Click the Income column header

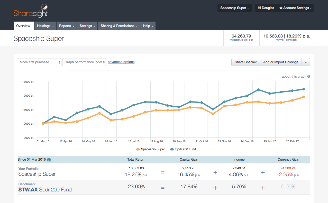coord(239,160)
